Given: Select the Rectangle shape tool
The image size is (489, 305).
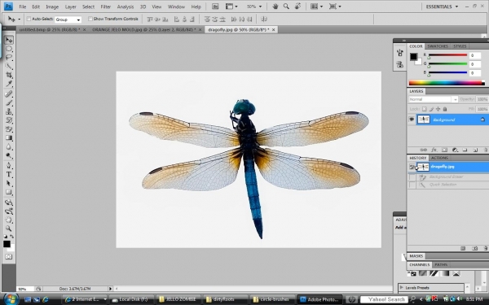Looking at the screenshot, I should (9, 192).
